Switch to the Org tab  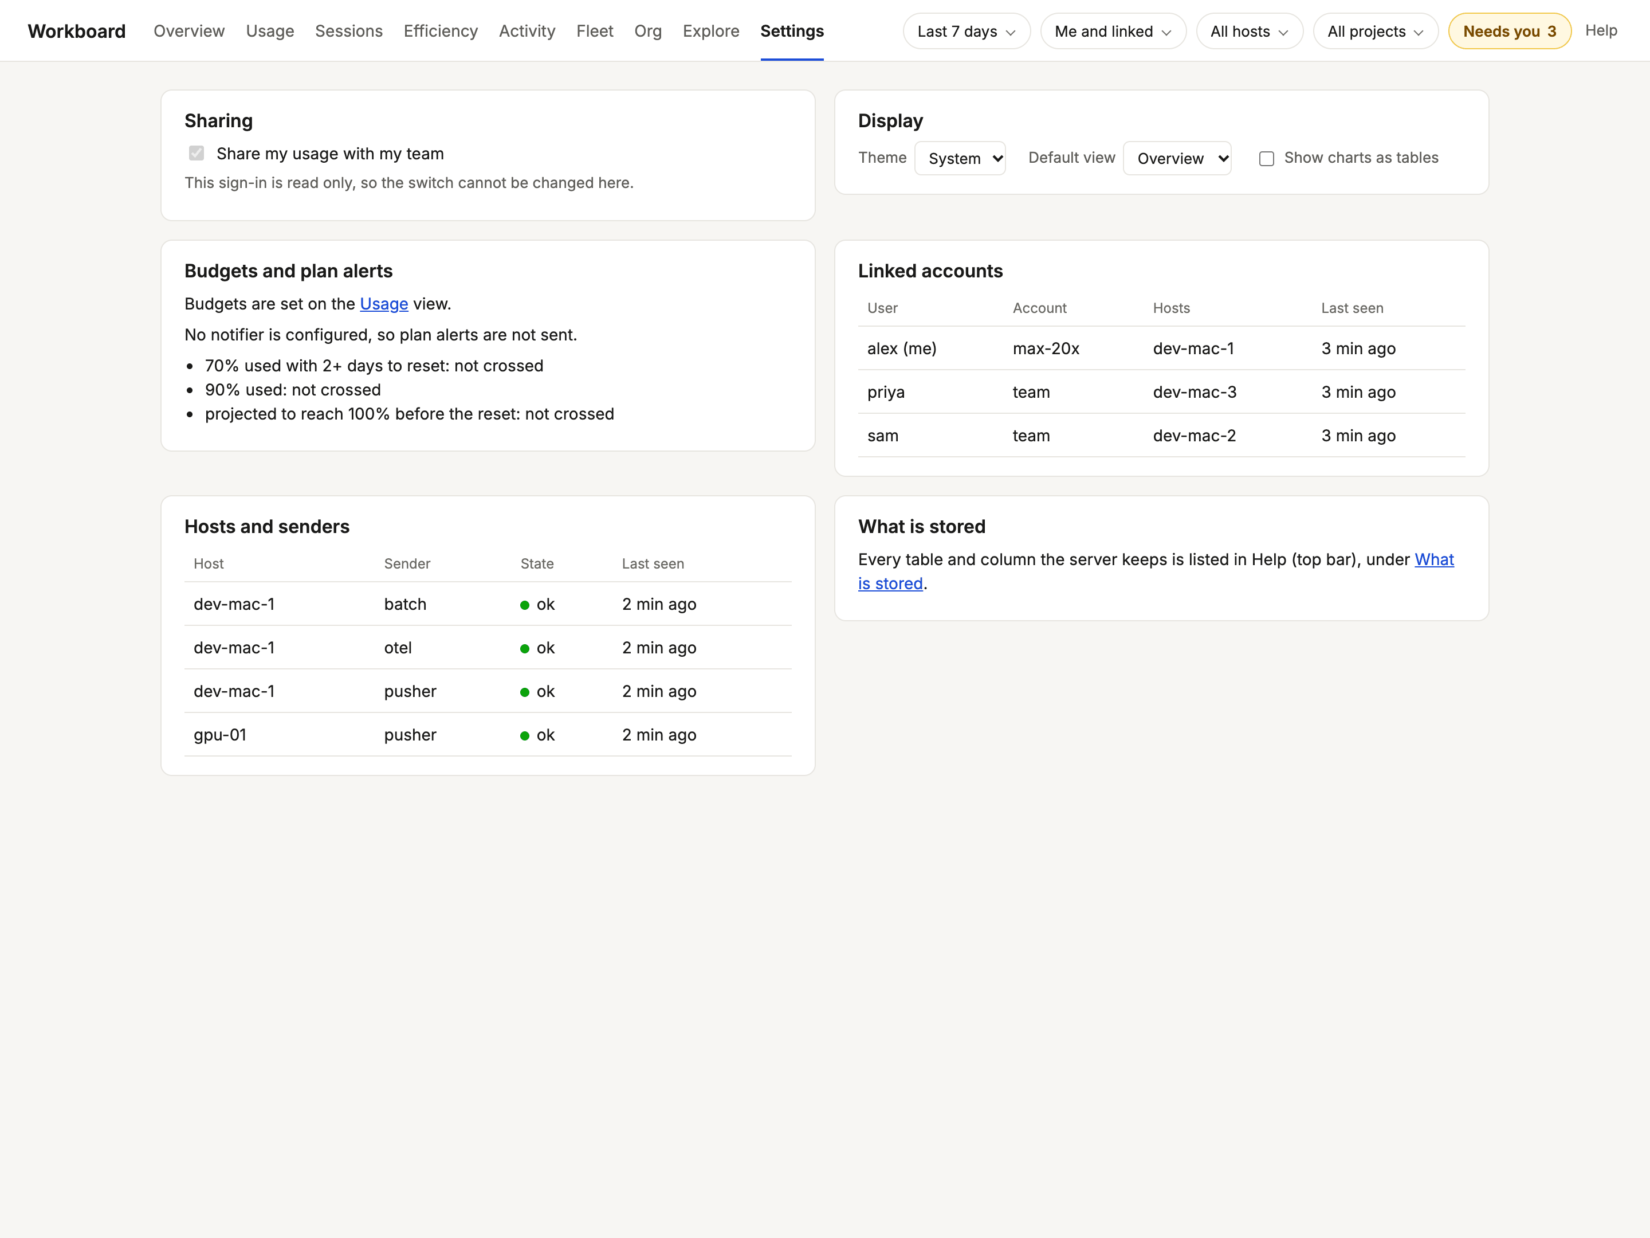pyautogui.click(x=647, y=30)
